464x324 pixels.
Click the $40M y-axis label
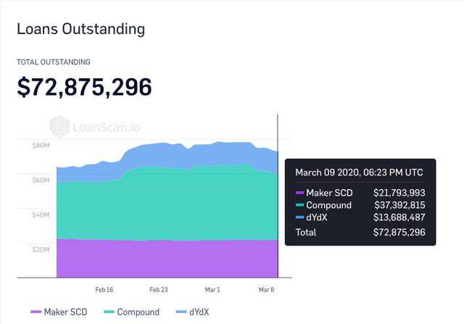point(41,215)
